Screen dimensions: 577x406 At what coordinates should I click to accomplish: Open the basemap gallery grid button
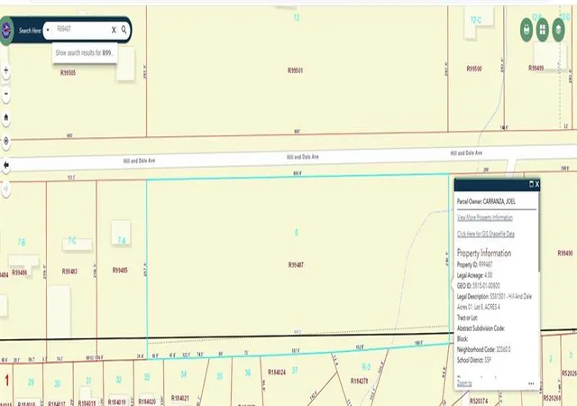[543, 30]
